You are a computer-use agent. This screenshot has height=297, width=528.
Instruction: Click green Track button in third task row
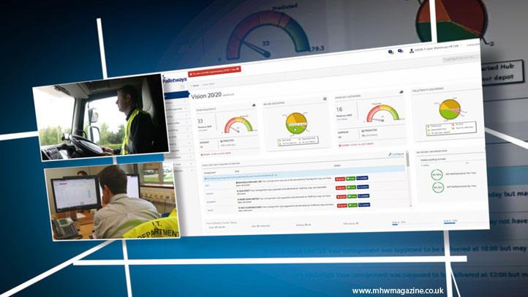coord(352,196)
